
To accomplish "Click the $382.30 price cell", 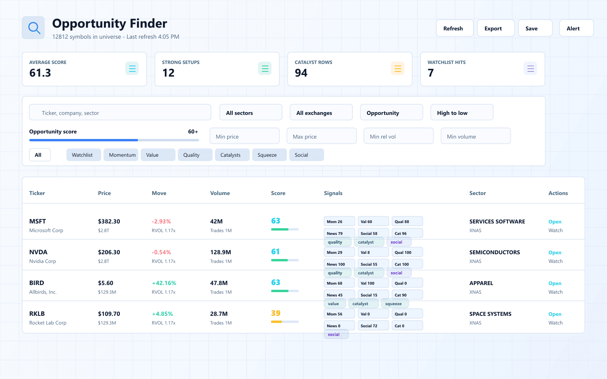I will [x=109, y=221].
